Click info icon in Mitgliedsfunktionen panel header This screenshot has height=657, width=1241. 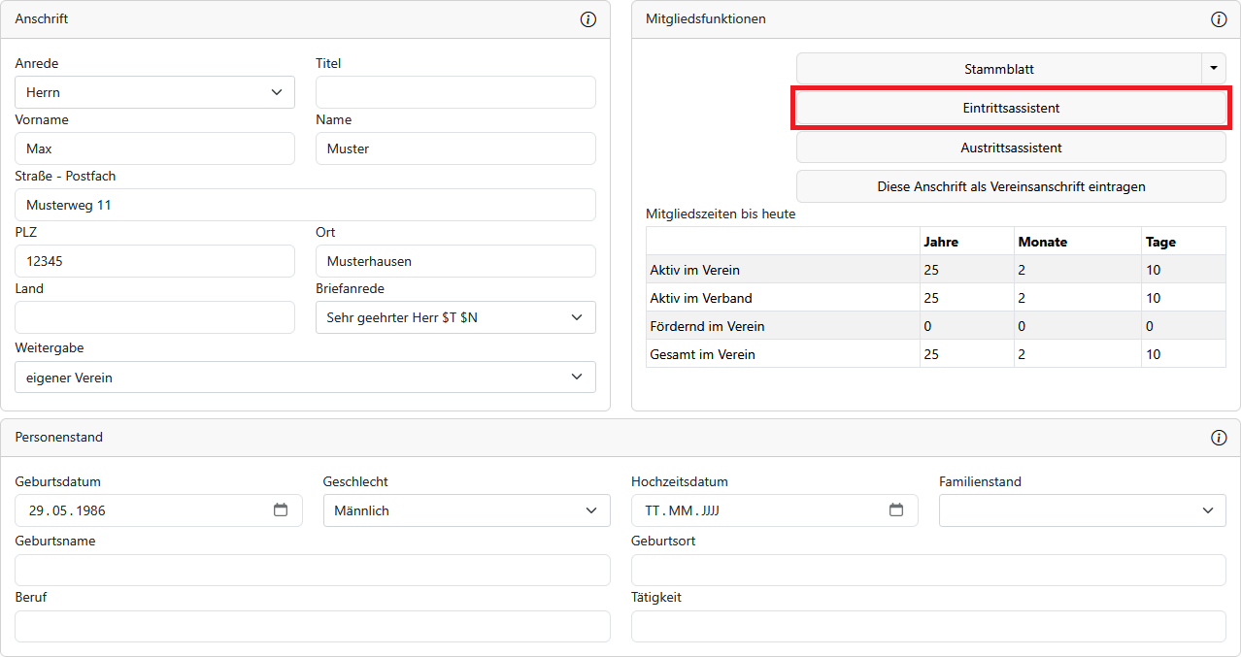click(1219, 19)
